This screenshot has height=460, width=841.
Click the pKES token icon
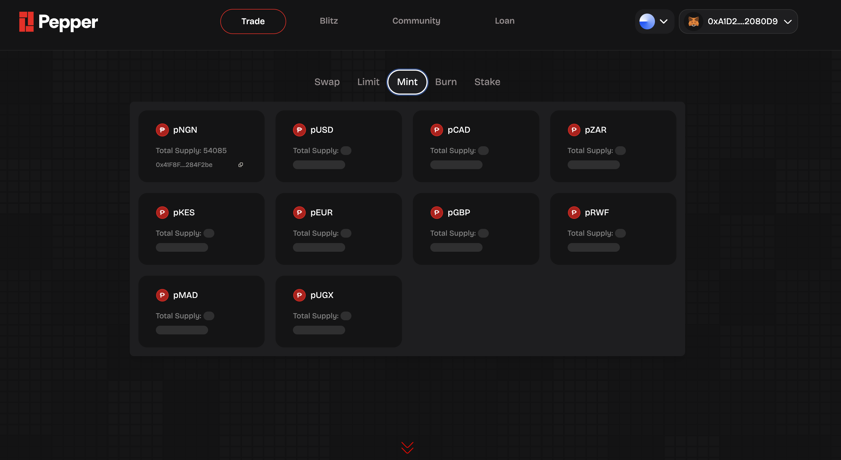click(162, 212)
